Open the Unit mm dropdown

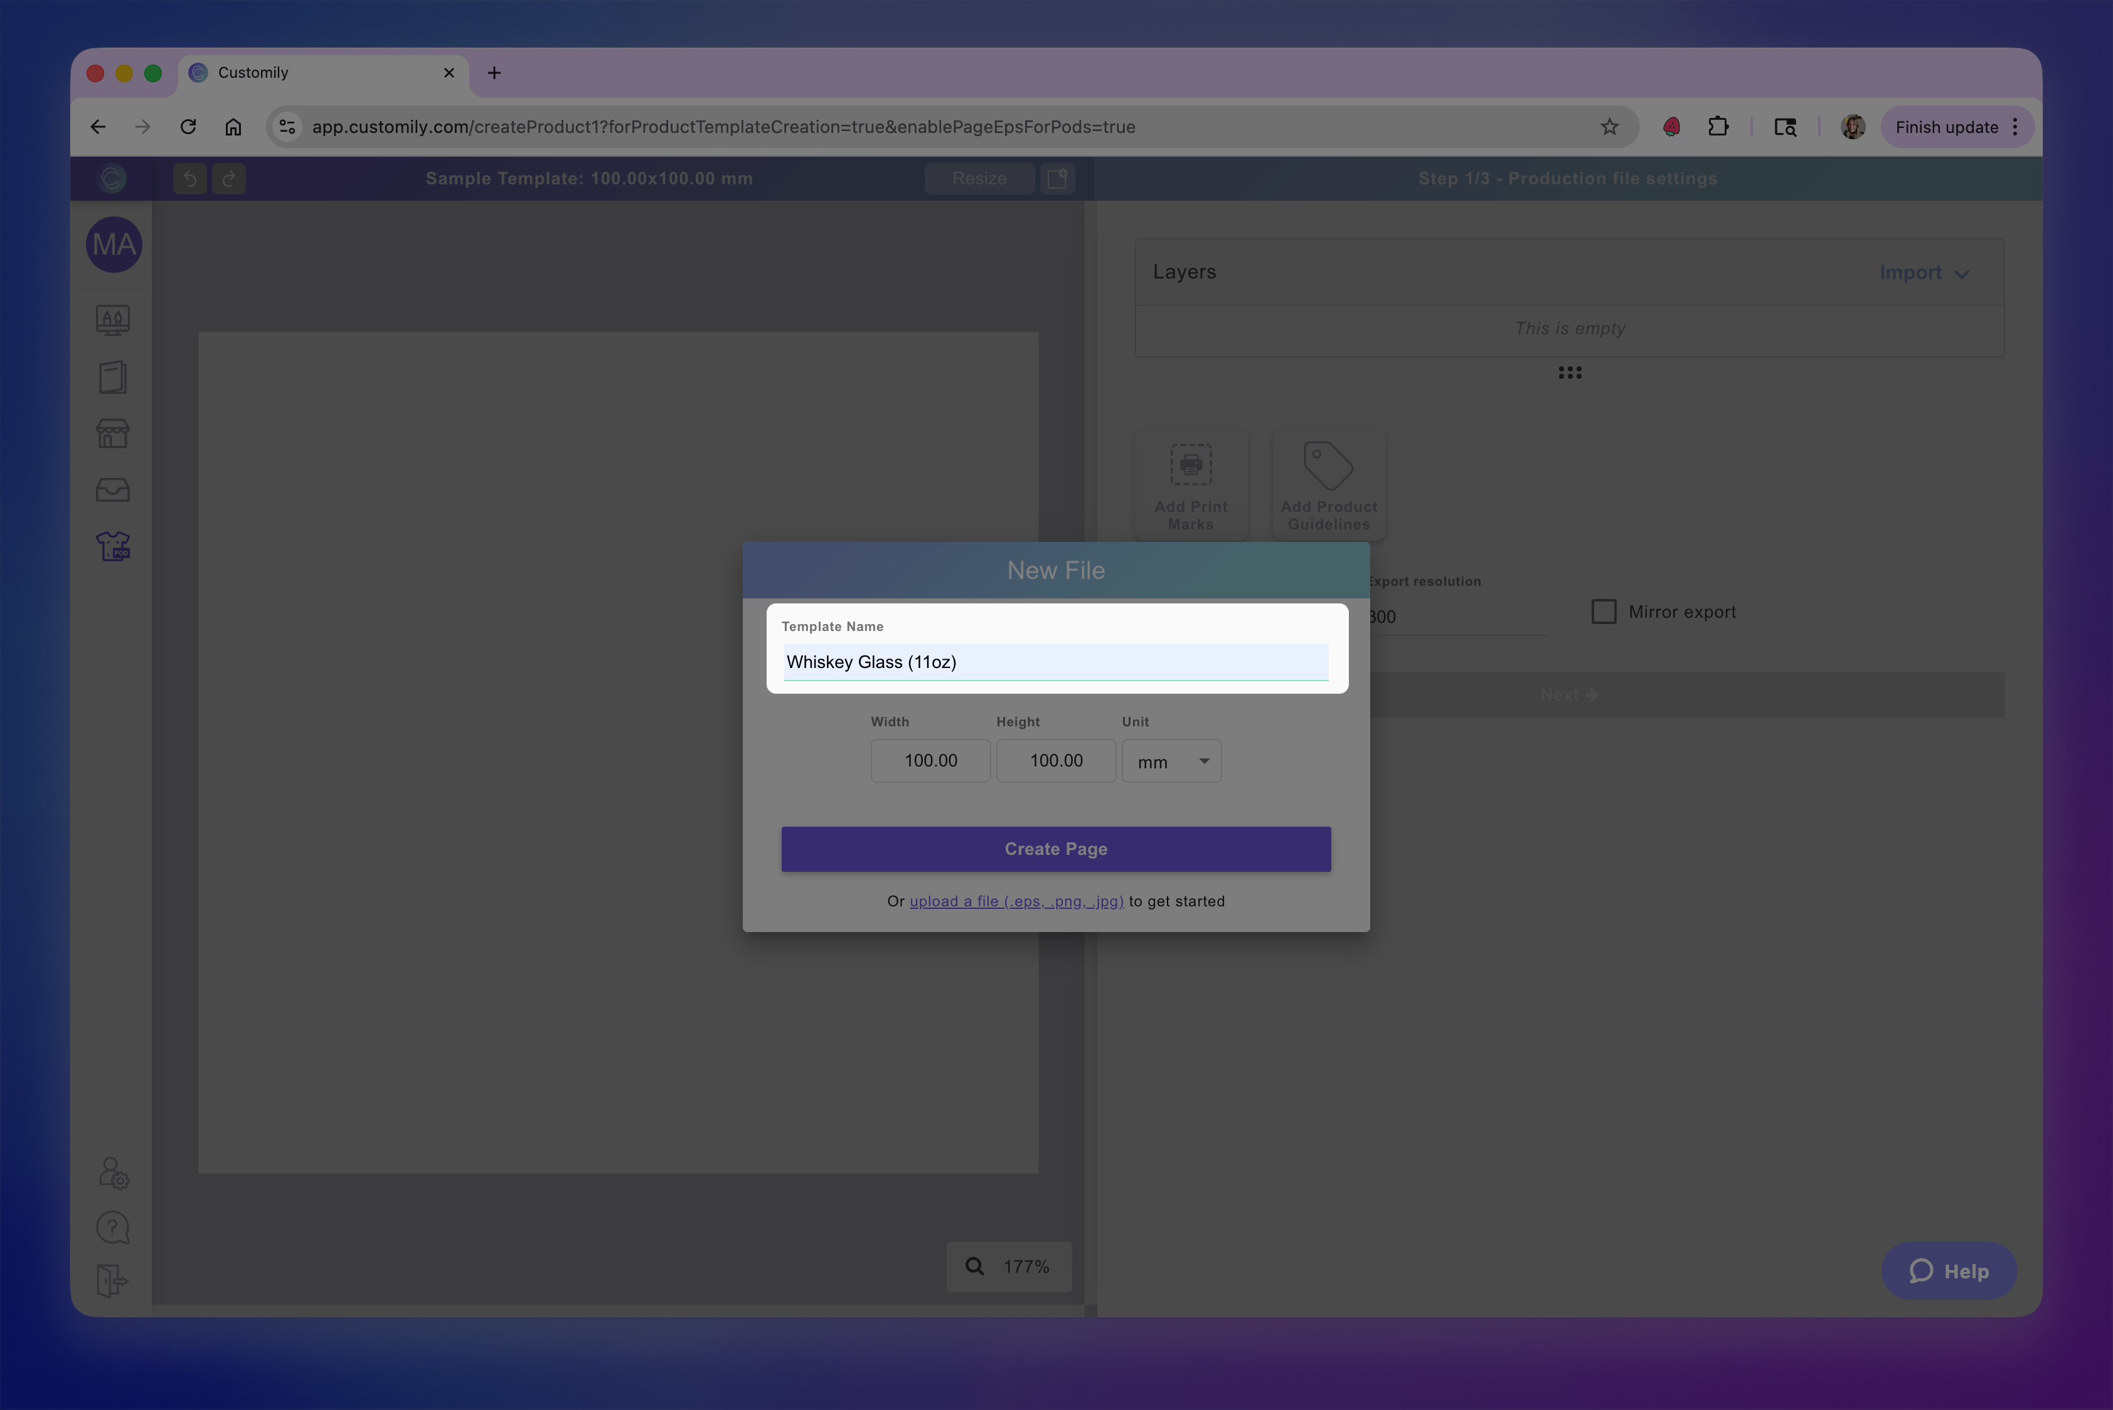[x=1171, y=761]
